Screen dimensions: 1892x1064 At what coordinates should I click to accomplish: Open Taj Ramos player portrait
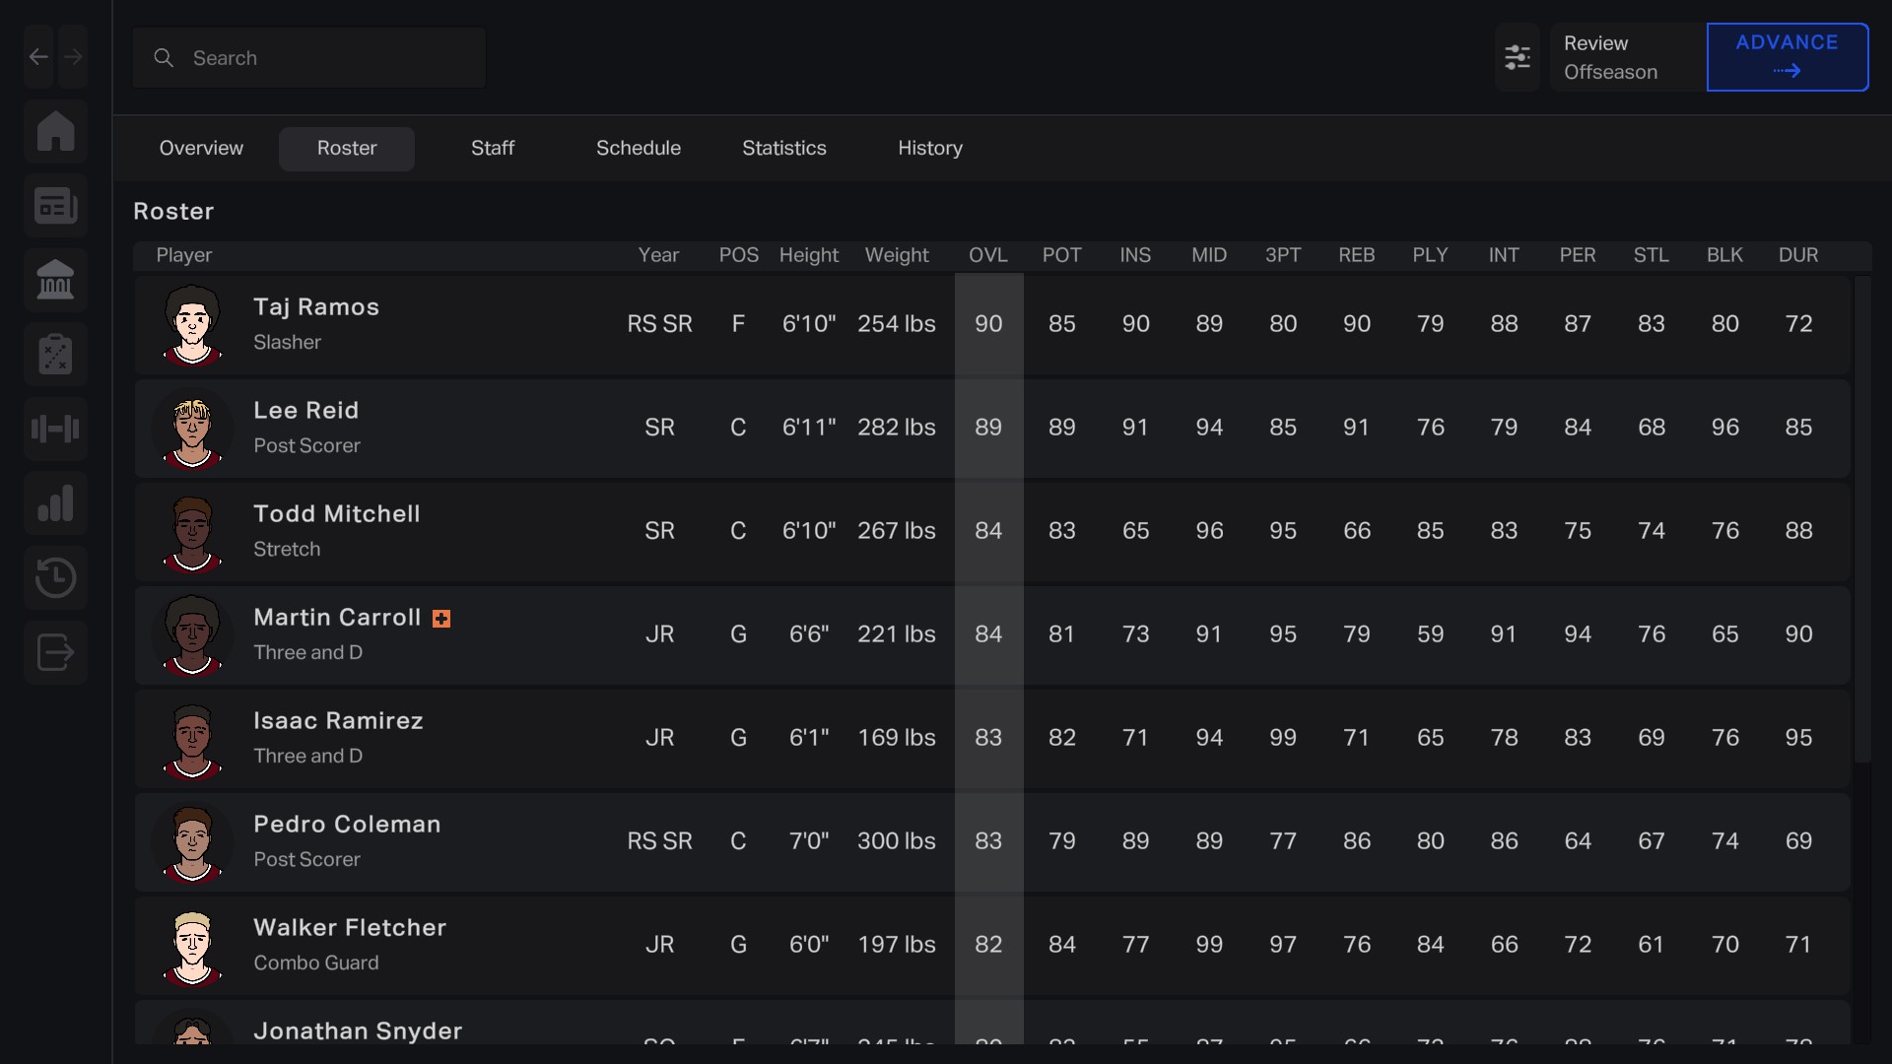tap(192, 324)
